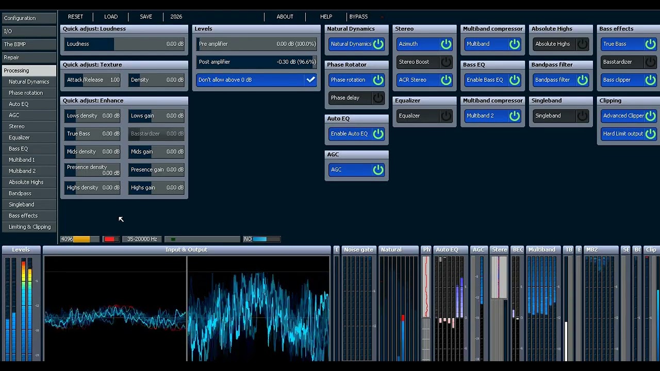Toggle the BYPASS button
Viewport: 660px width, 371px height.
358,16
